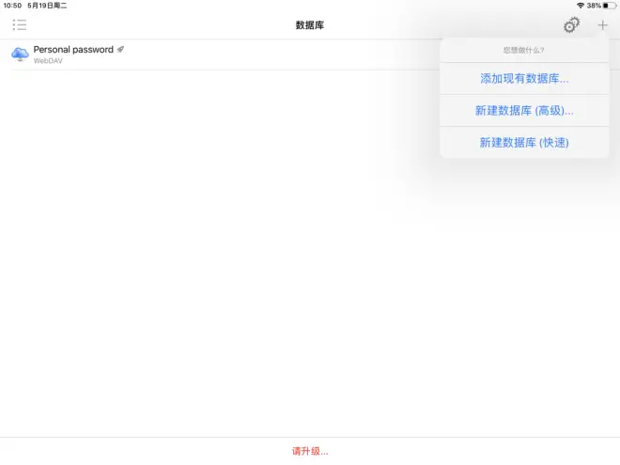Click the rocket quick-launch icon beside Personal password
Screen dimensions: 620x465
coord(120,50)
